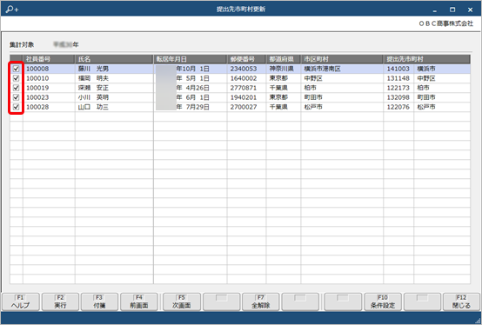
Task: Click the 郵便番号 column header
Action: click(x=246, y=59)
